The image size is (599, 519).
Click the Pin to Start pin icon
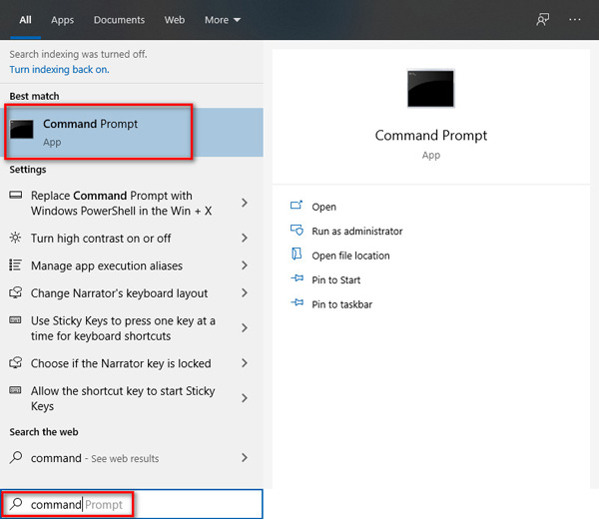297,280
